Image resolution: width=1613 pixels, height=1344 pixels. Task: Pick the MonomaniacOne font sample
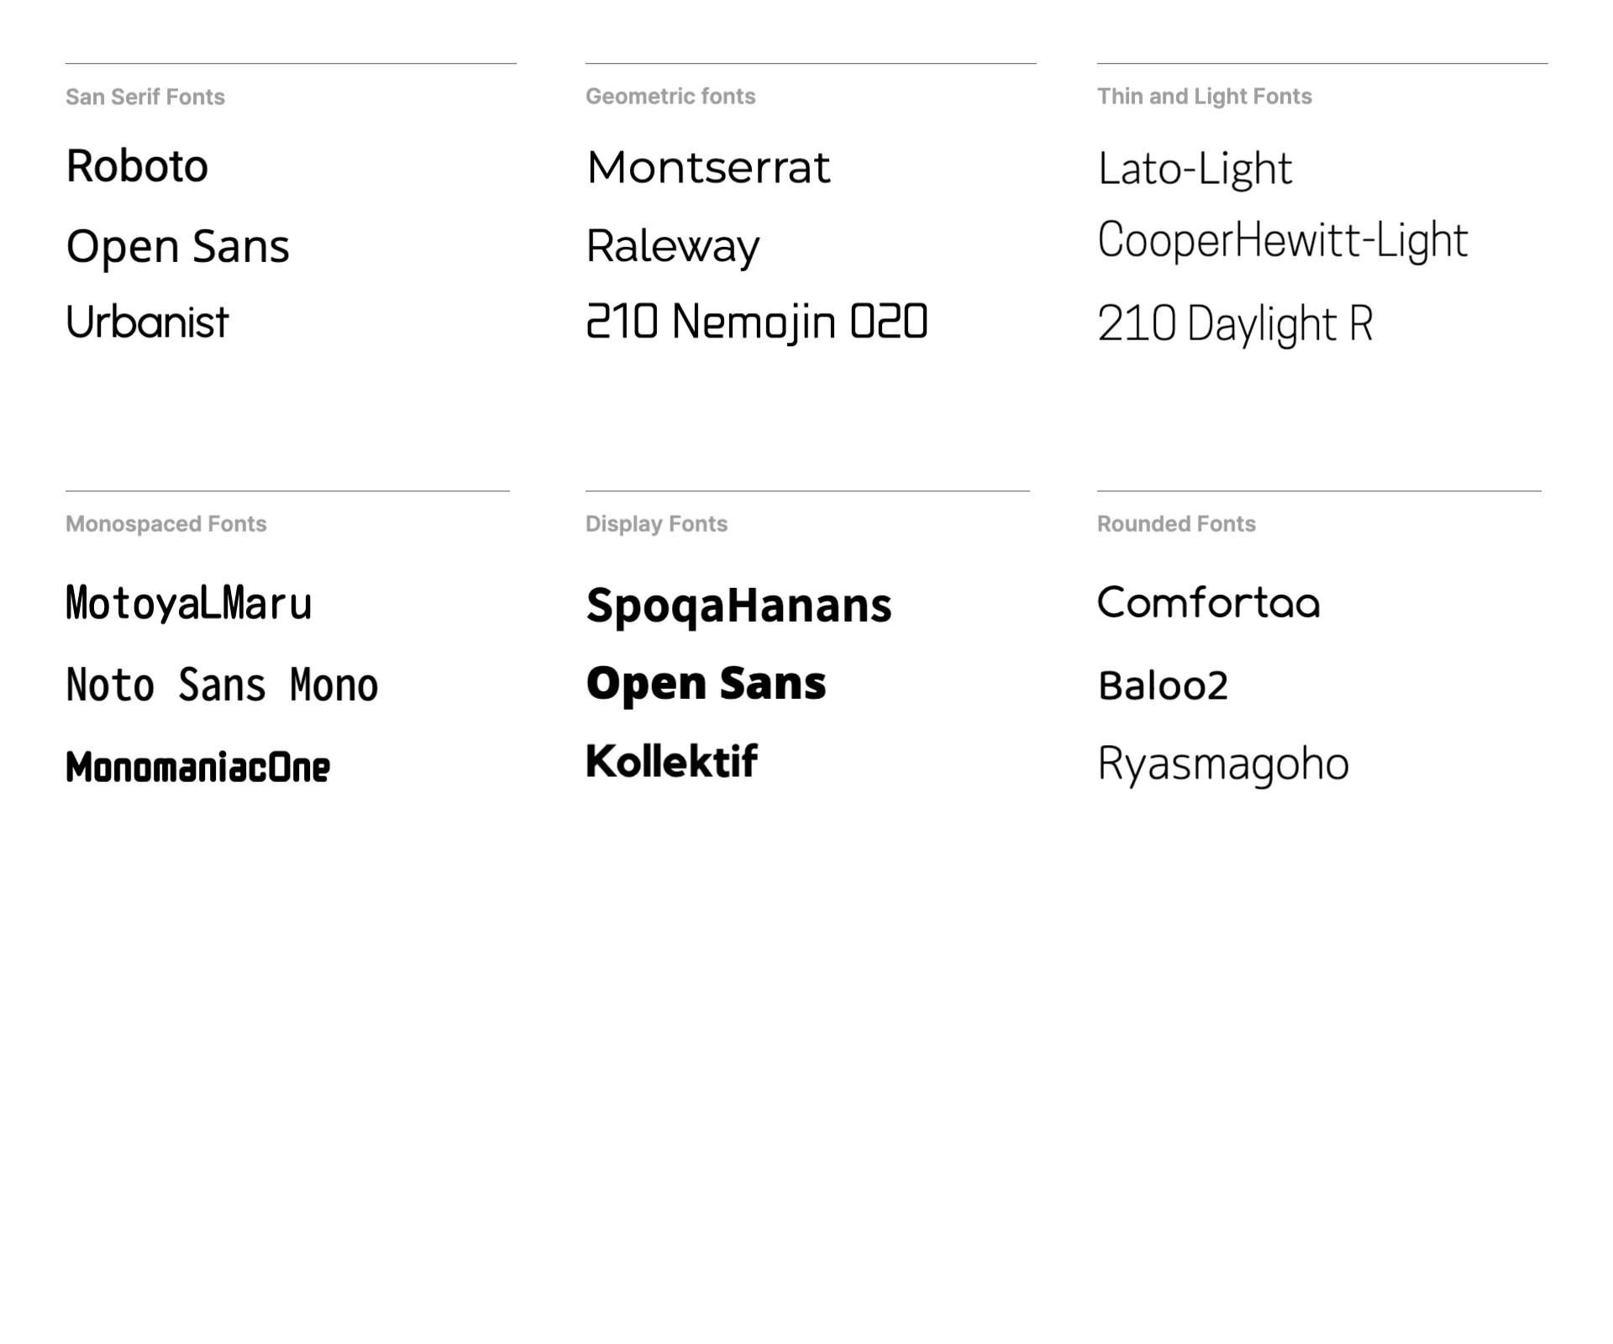pos(198,767)
